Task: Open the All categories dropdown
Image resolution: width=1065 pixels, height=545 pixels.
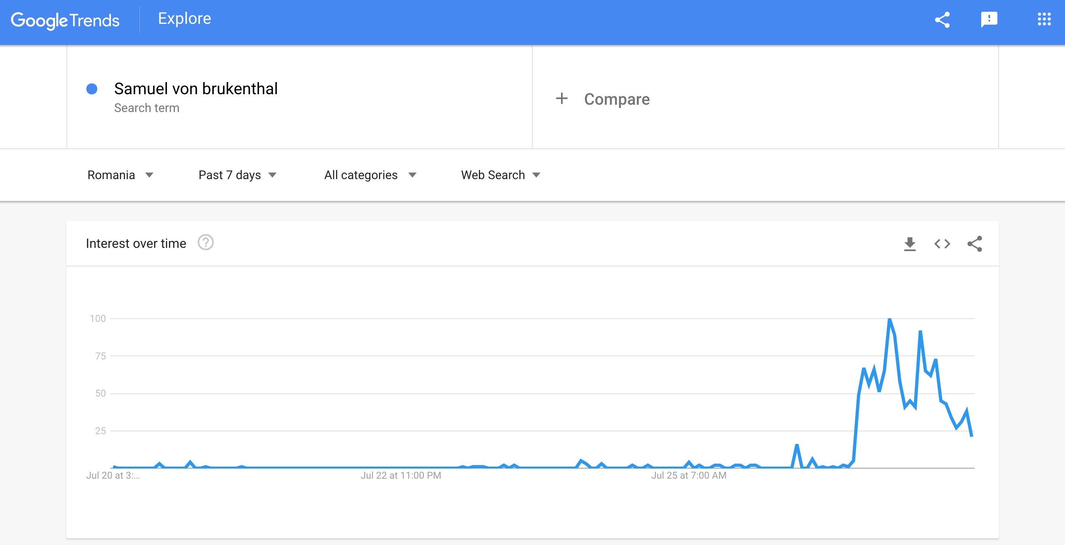Action: click(x=370, y=175)
